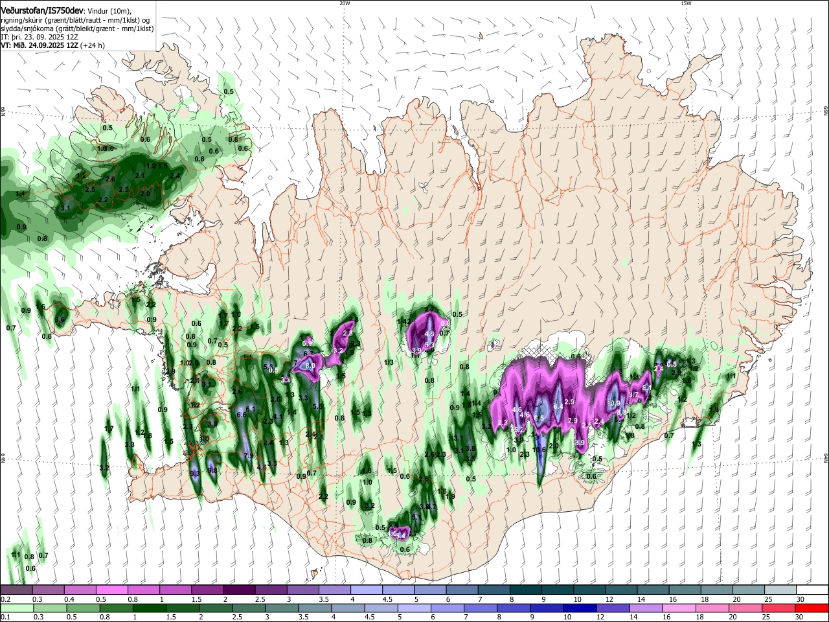This screenshot has width=829, height=622.
Task: Select the 9.3 value on southwest coast
Action: pos(195,474)
